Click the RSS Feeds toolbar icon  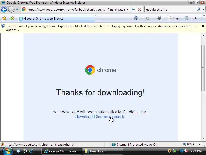pyautogui.click(x=148, y=18)
